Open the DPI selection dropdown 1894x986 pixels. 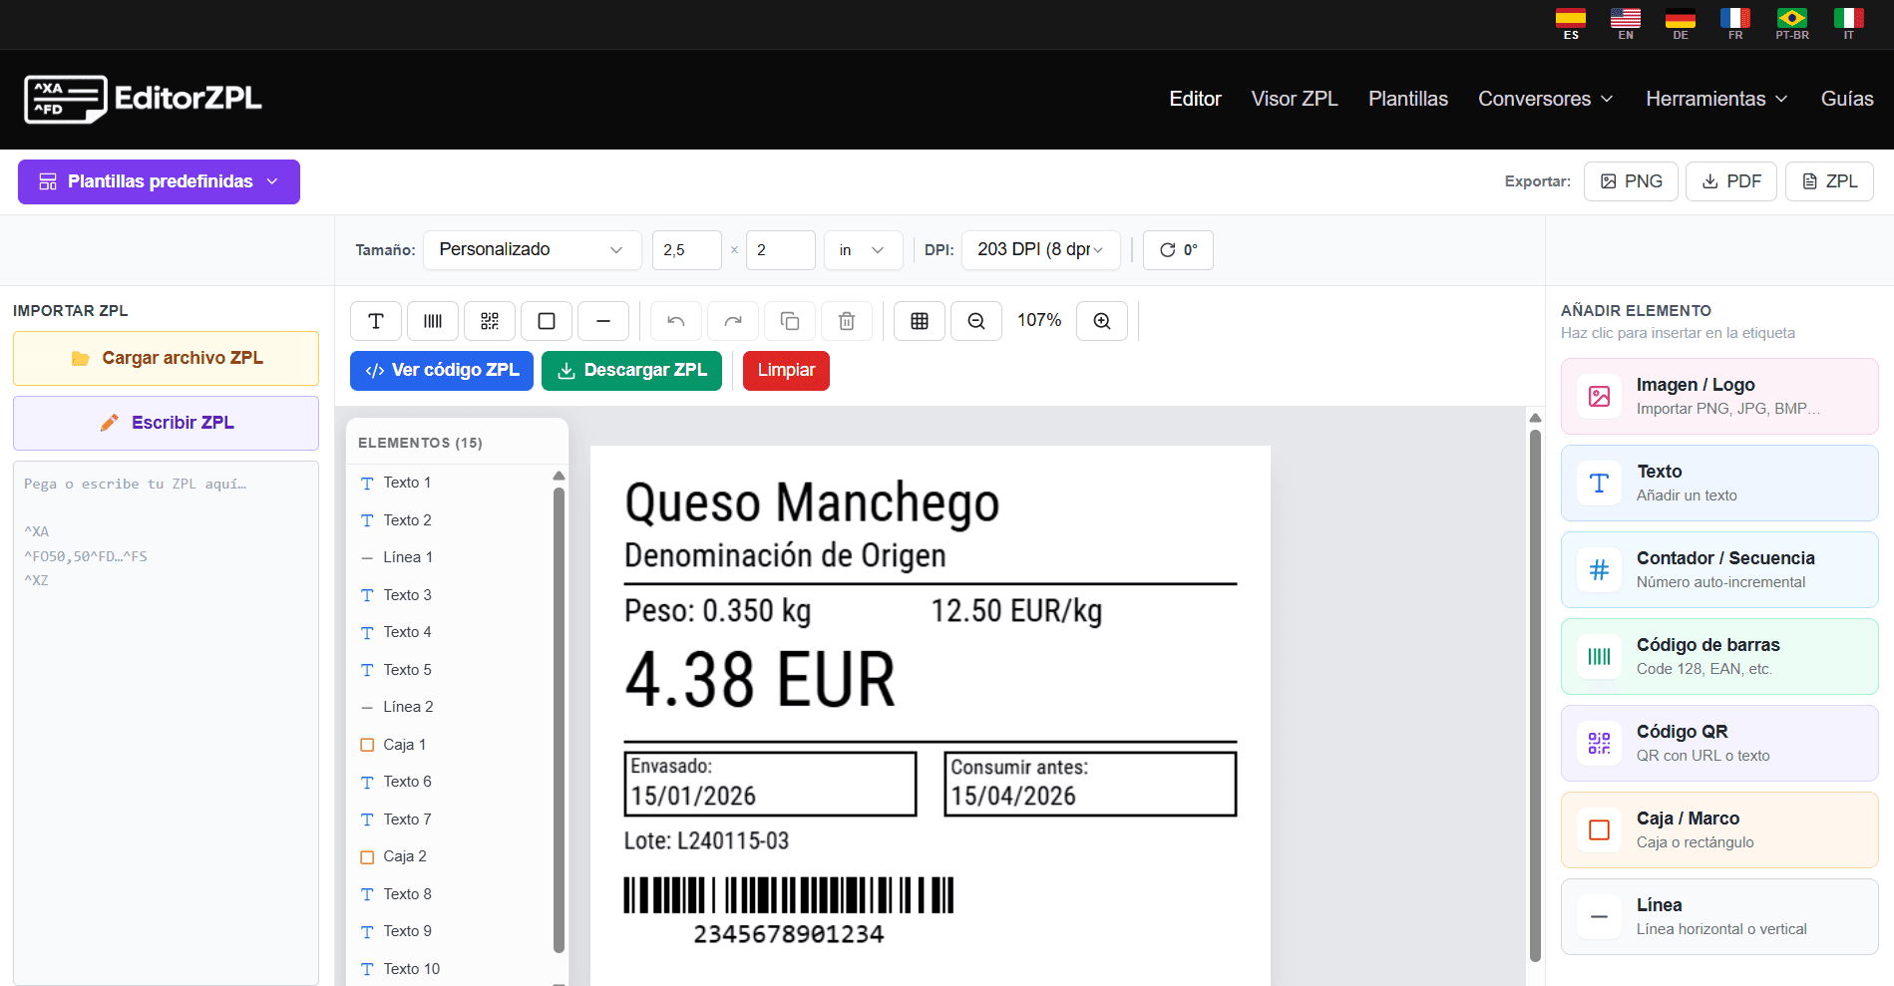(x=1040, y=250)
